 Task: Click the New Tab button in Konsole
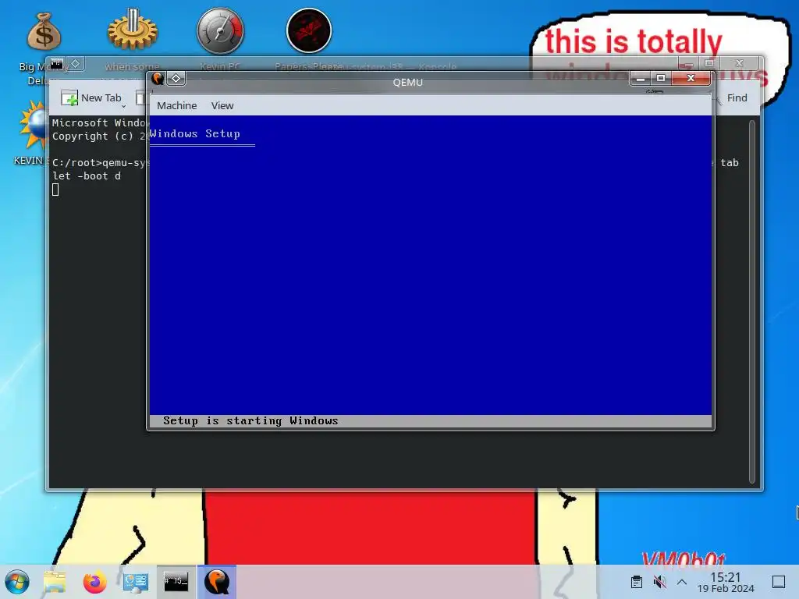[91, 97]
